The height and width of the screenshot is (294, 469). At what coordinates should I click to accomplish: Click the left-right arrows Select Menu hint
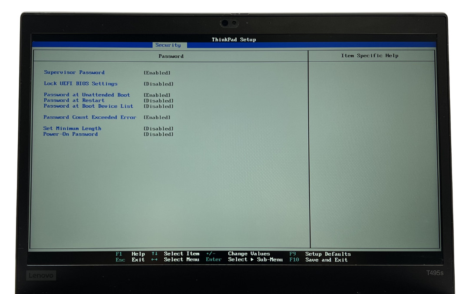[x=175, y=260]
